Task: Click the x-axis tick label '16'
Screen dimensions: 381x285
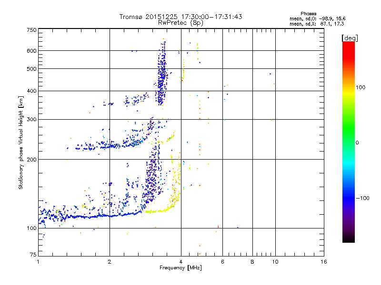Action: [x=324, y=262]
